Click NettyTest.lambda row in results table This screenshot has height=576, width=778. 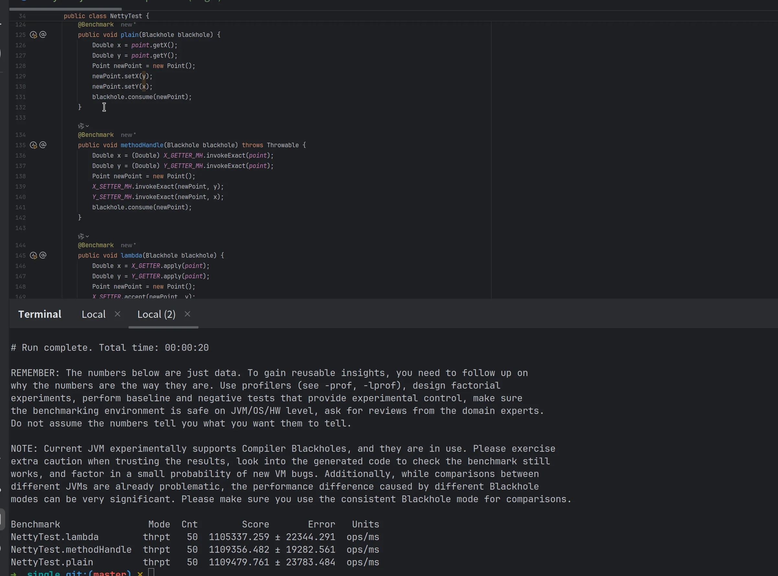pos(195,537)
